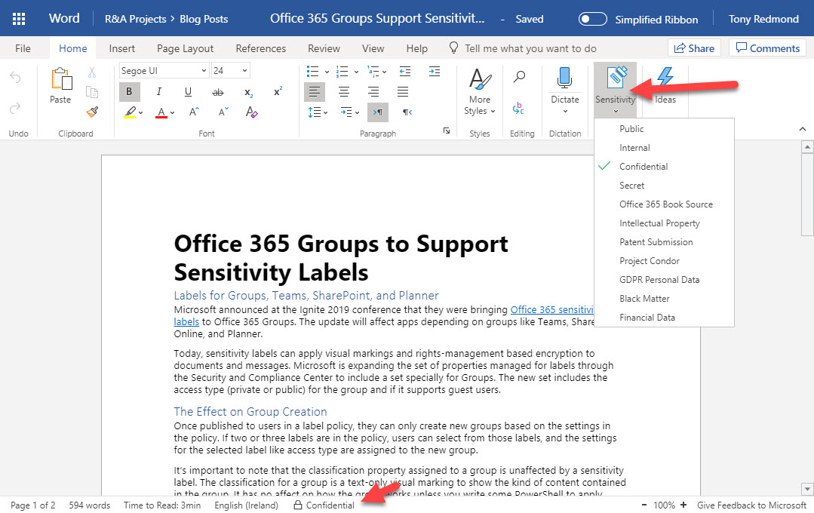This screenshot has height=513, width=814.
Task: Apply the red font color
Action: tap(161, 112)
